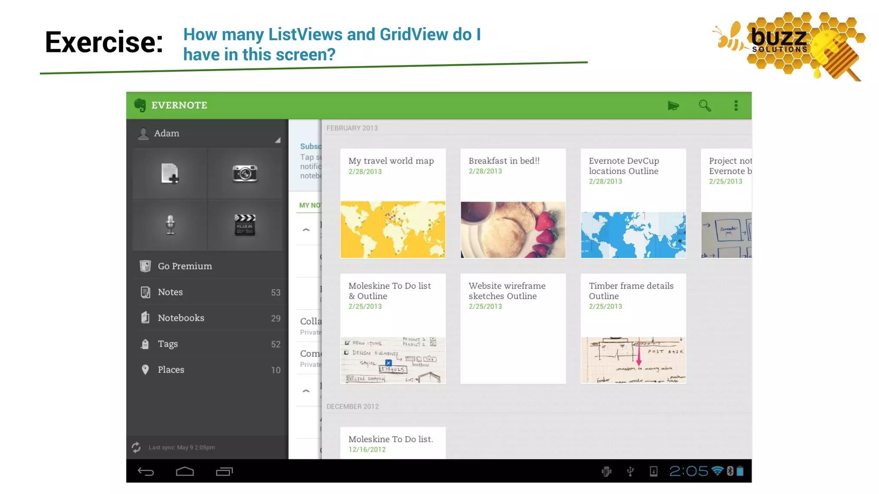Open Evernote DevCup locations Outline note
Screen dimensions: 879x494
633,203
